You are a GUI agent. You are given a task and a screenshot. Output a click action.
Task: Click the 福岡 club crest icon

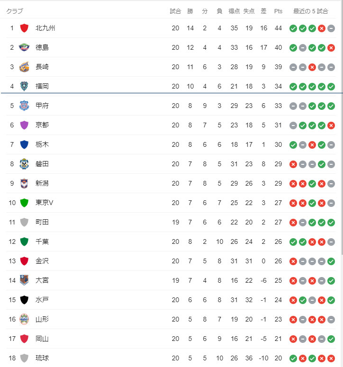24,86
